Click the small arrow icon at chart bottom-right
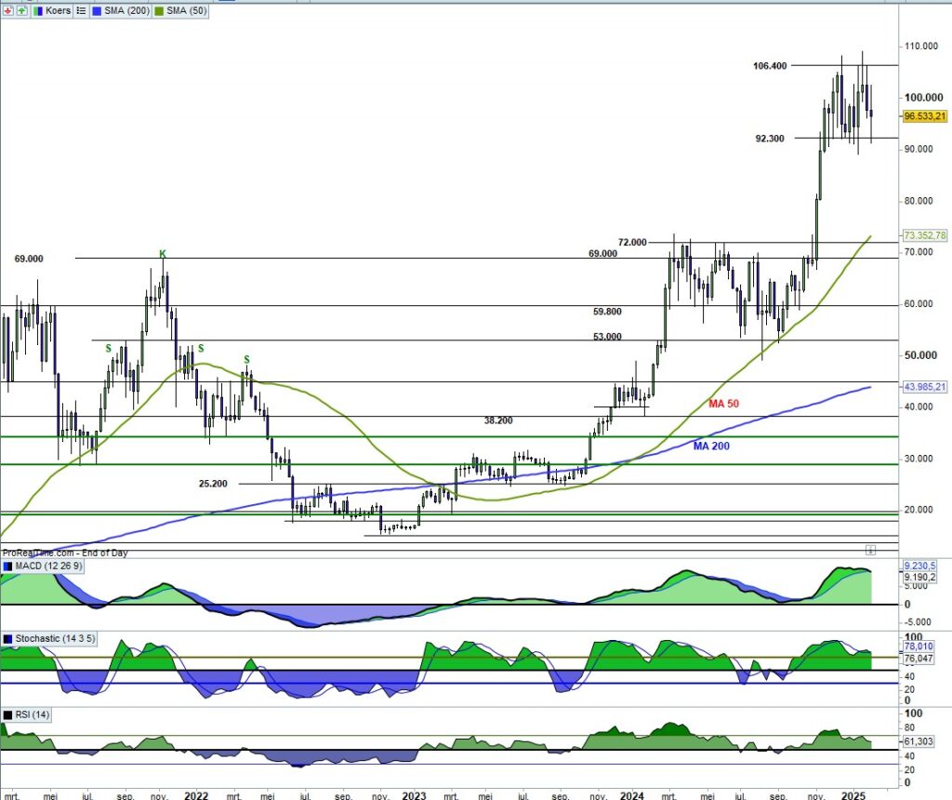 click(x=869, y=549)
